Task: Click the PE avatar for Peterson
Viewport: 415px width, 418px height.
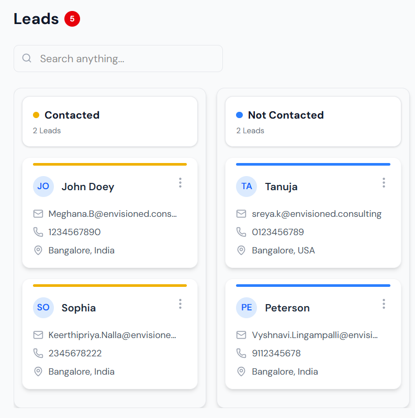Action: coord(246,308)
